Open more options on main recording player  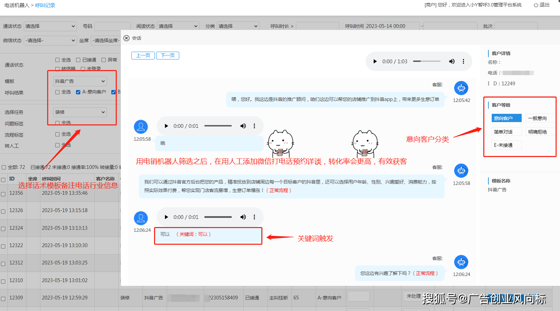coord(463,62)
